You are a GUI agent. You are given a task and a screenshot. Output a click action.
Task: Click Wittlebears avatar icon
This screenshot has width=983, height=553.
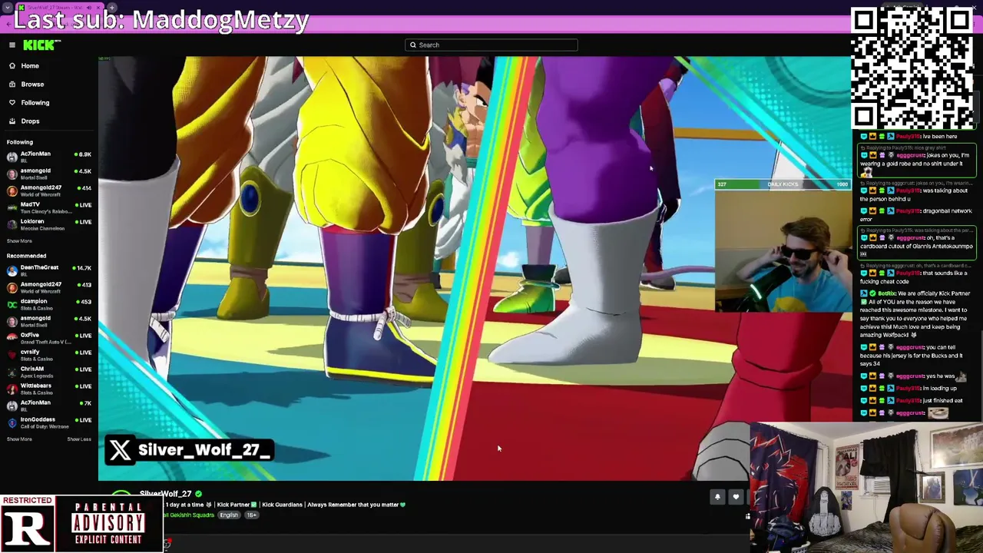tap(12, 389)
